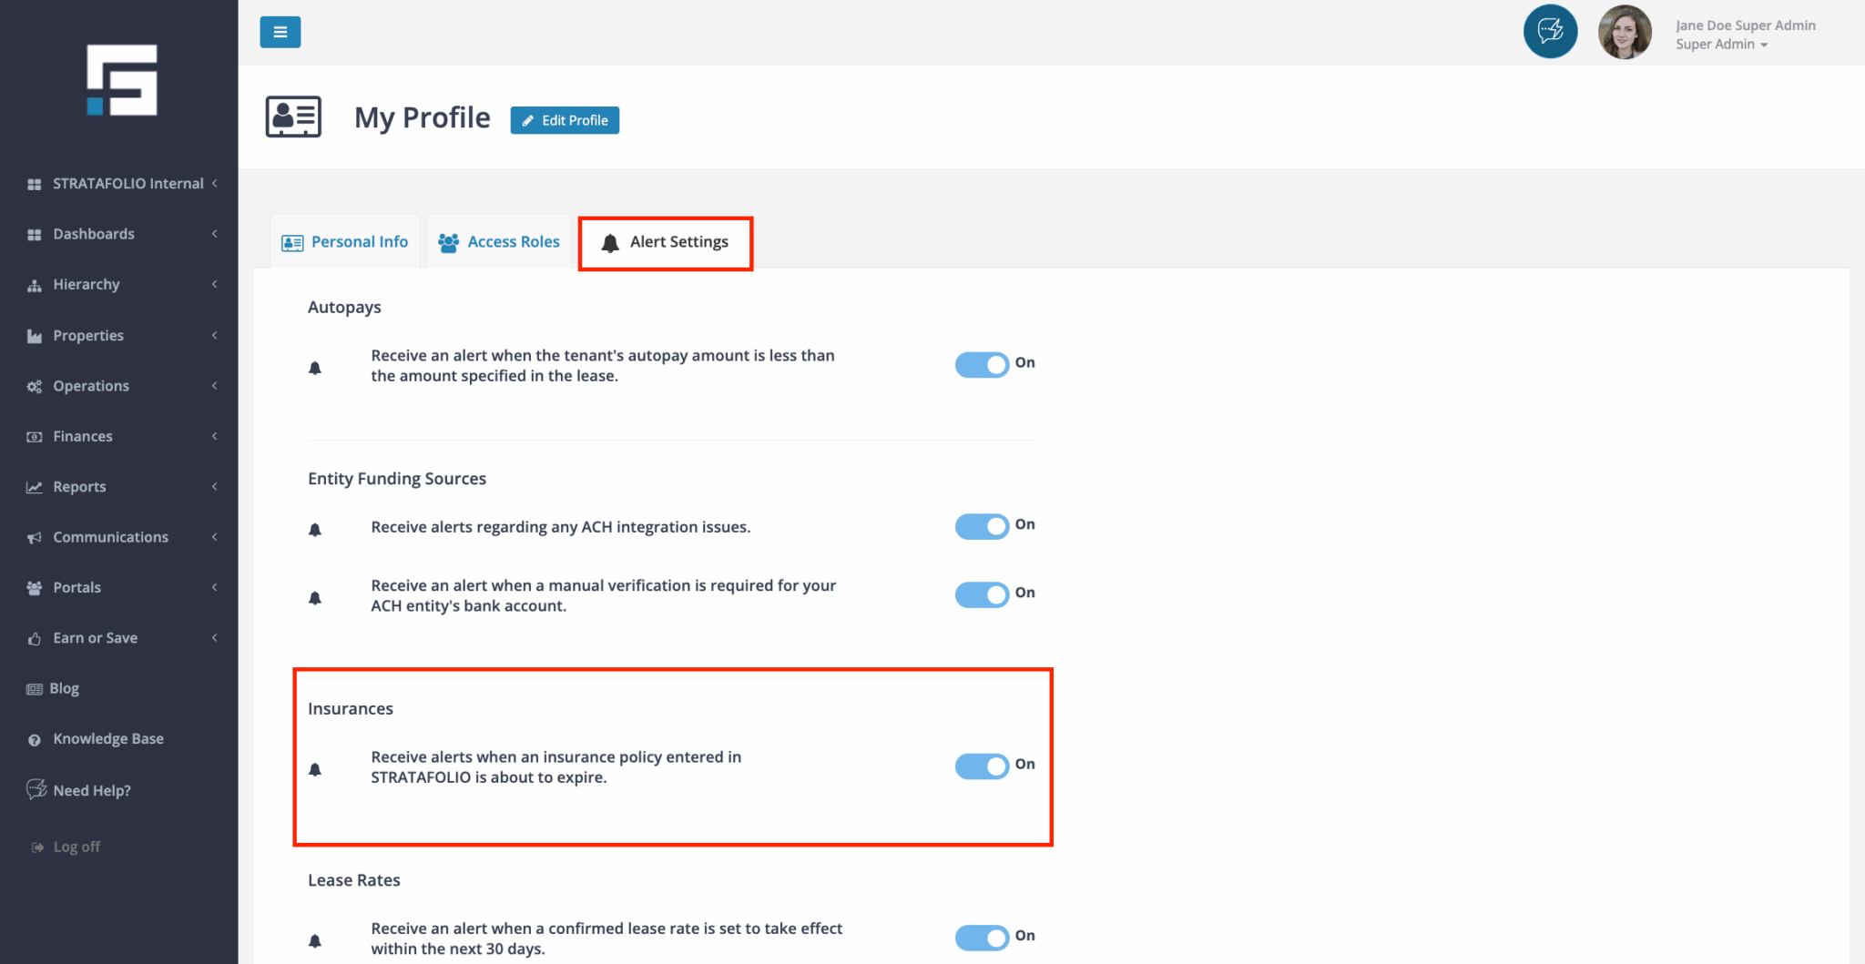Expand the Super Admin user dropdown
The width and height of the screenshot is (1865, 964).
pos(1721,45)
